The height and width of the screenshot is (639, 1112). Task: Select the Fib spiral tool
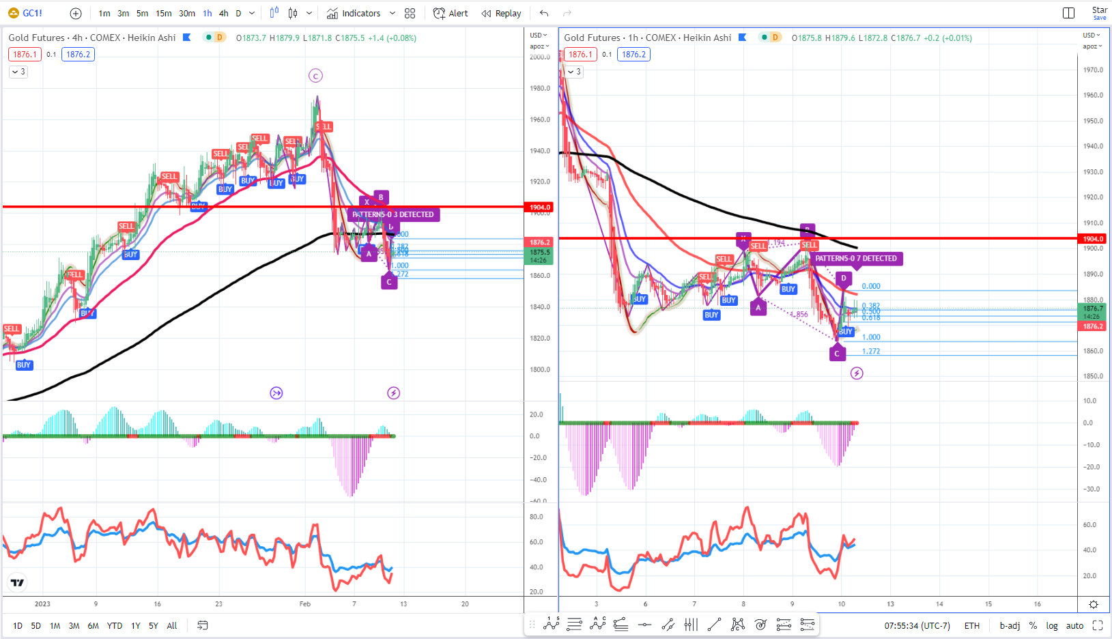[x=760, y=624]
